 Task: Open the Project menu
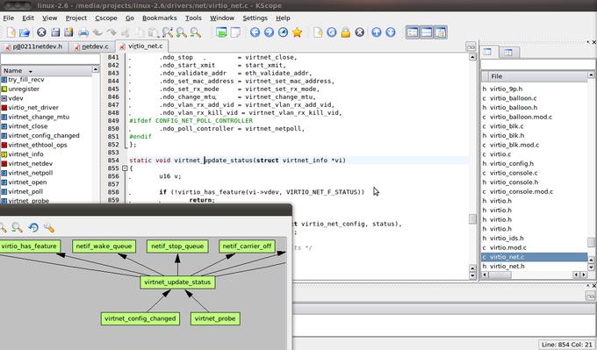[76, 18]
